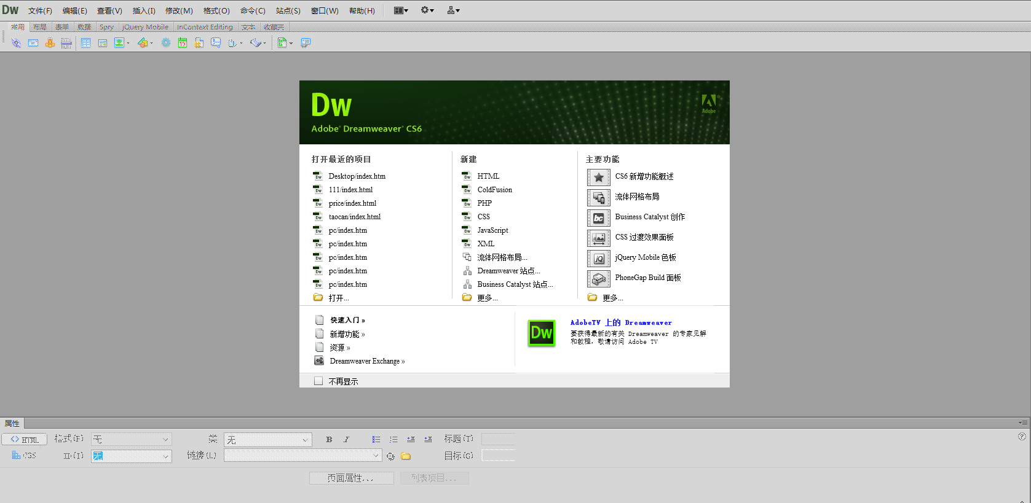The height and width of the screenshot is (503, 1031).
Task: Expand the Head icon dropdown arrow
Action: (x=241, y=43)
